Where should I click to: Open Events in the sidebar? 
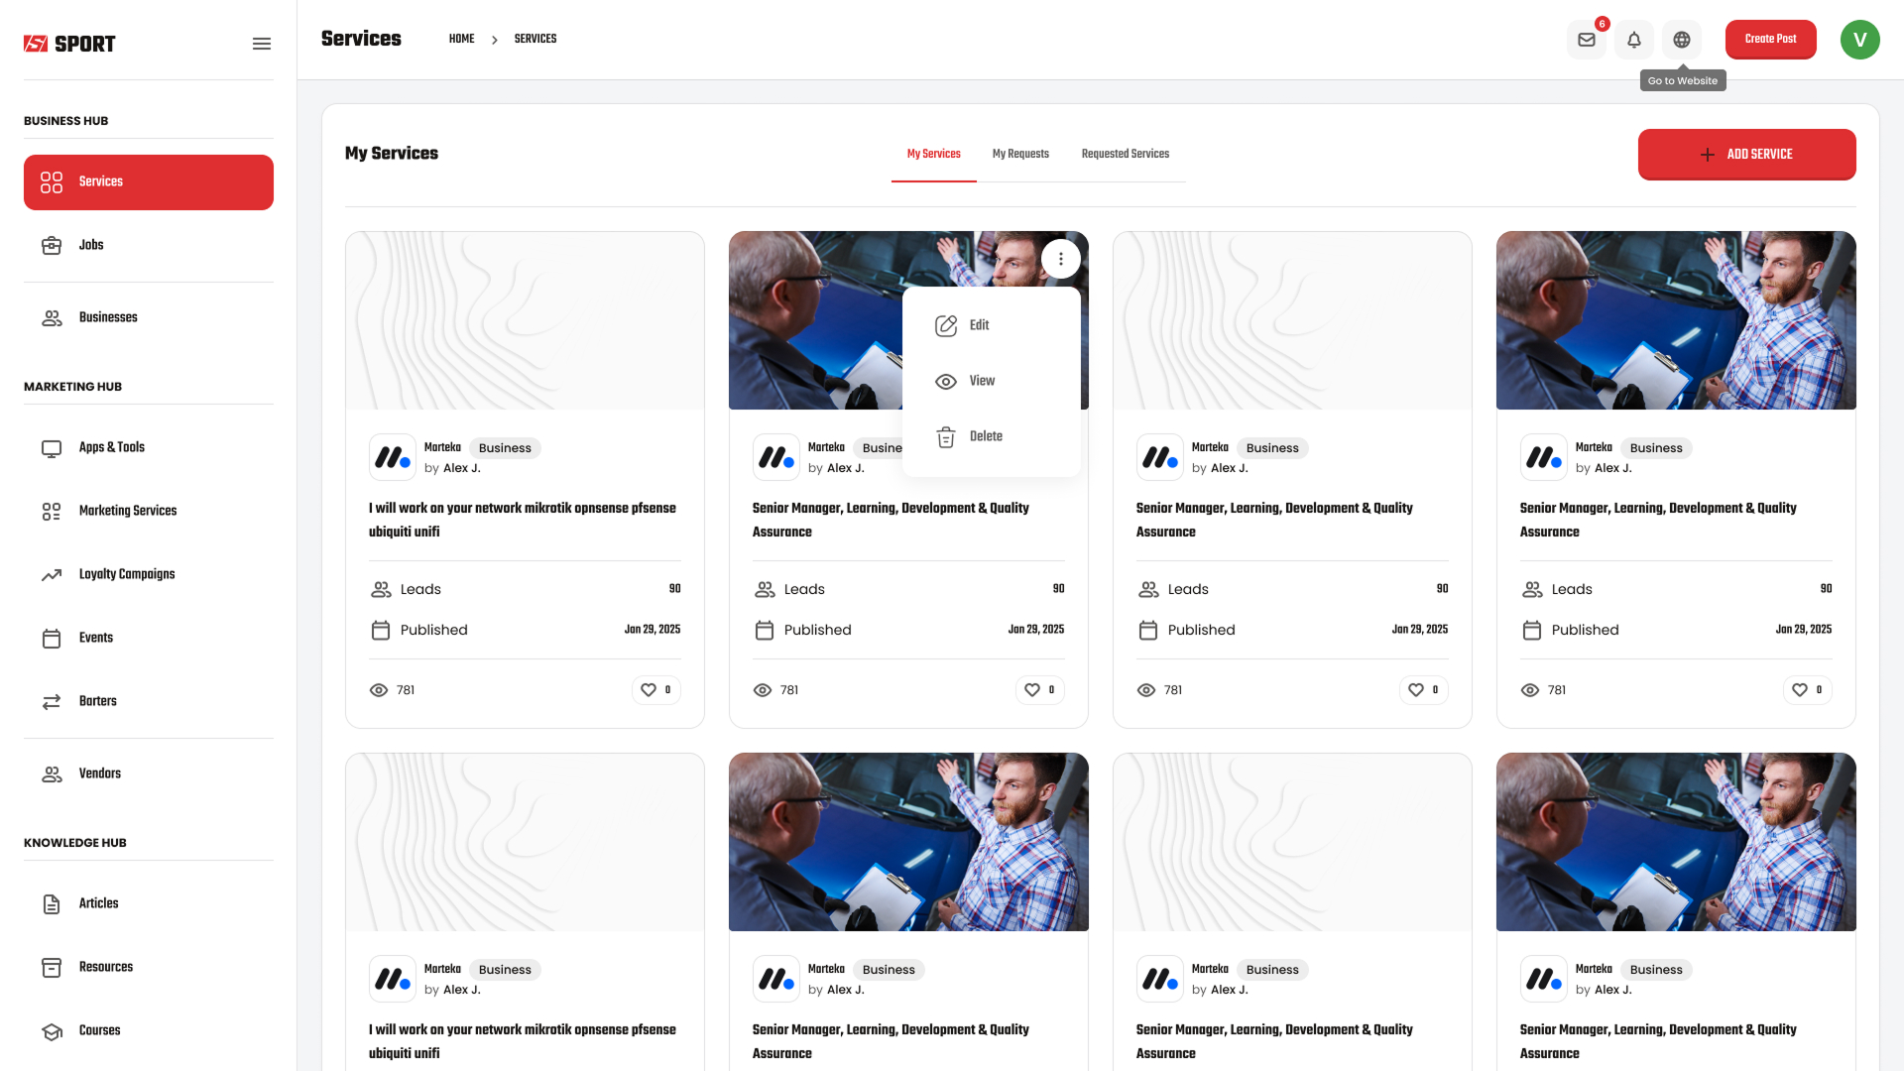[149, 638]
